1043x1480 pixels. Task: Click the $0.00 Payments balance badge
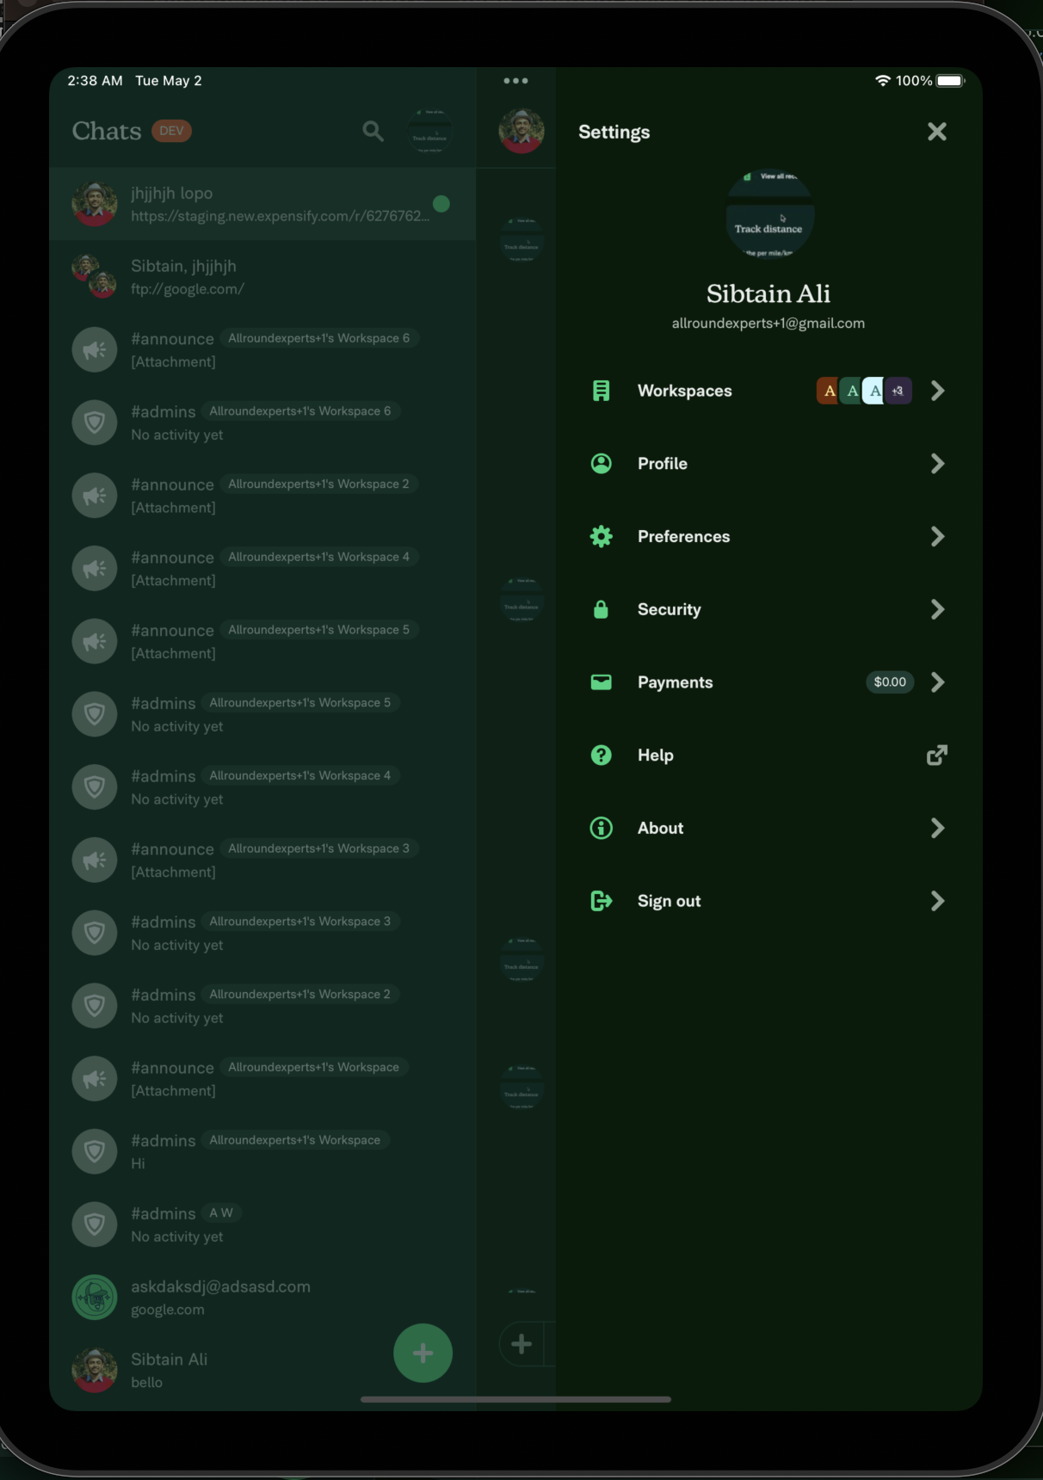[x=890, y=682]
